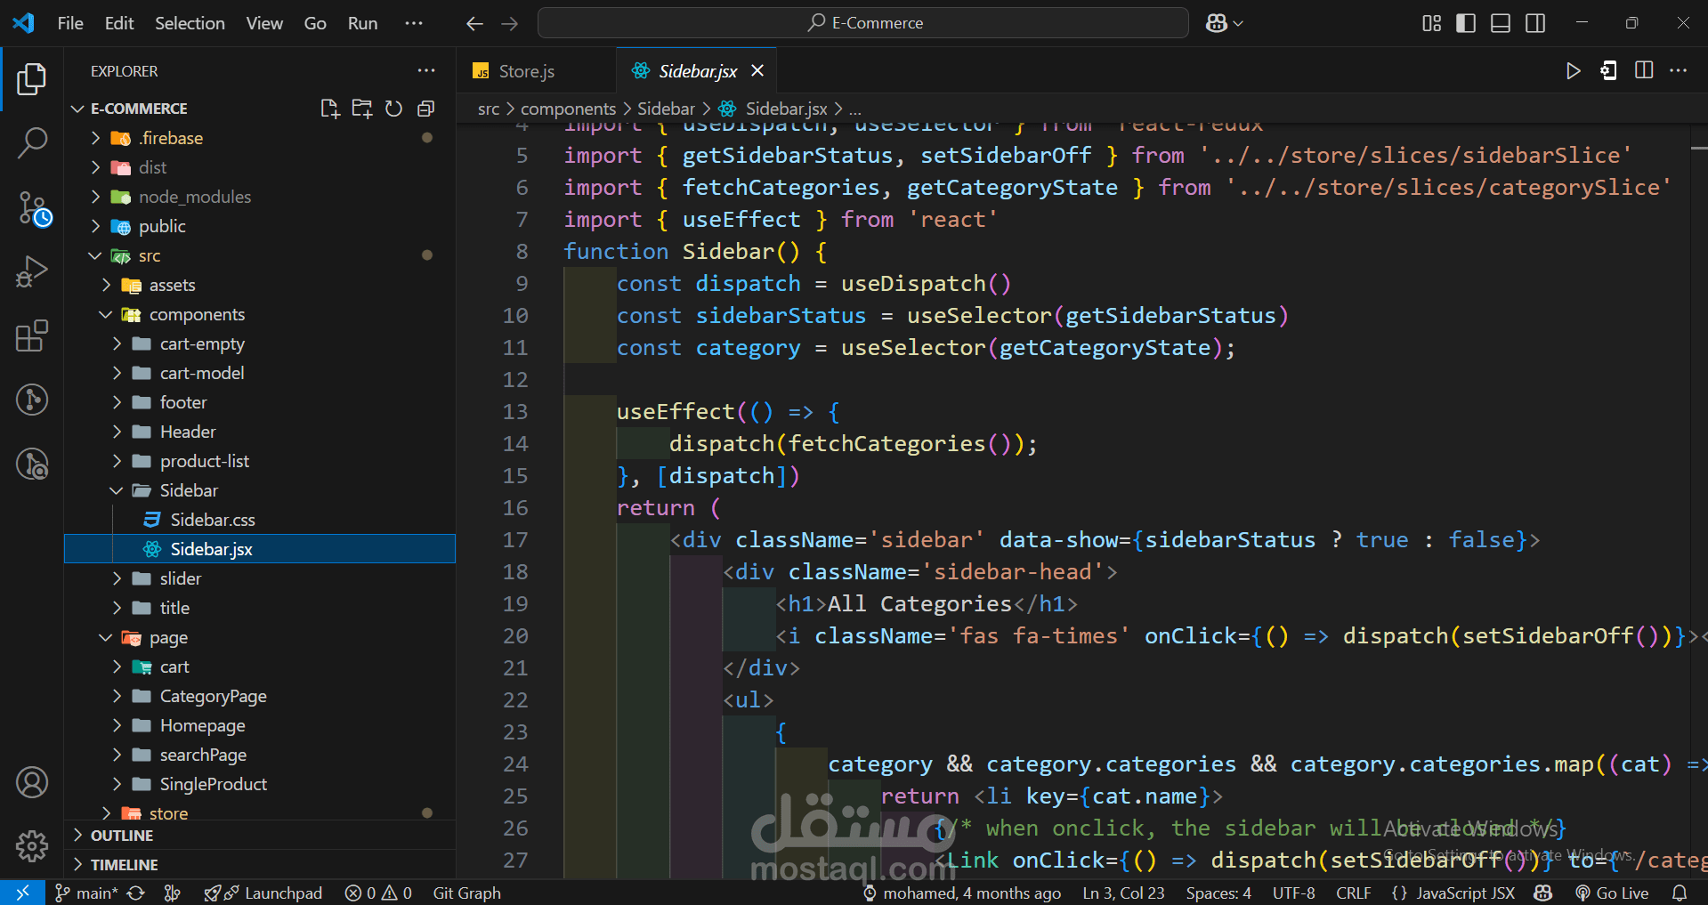Create a new folder in E-COMMERCE explorer
Image resolution: width=1708 pixels, height=905 pixels.
pos(361,109)
